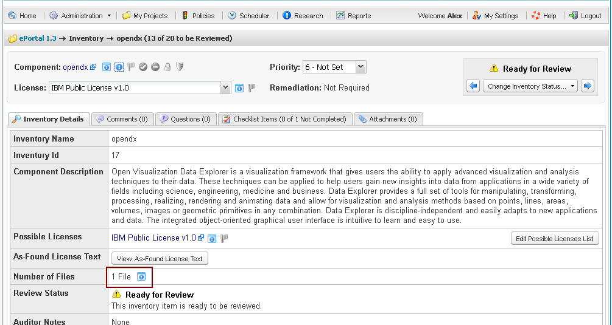The height and width of the screenshot is (325, 612).
Task: Go to next inventory item arrow
Action: tap(588, 86)
